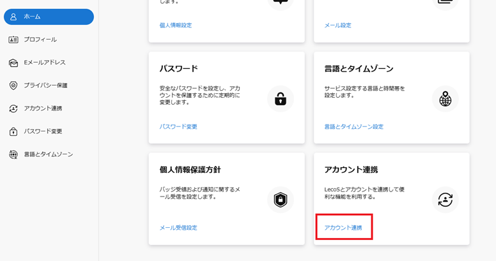
Task: Select ホーム in the sidebar menu
Action: coord(32,17)
